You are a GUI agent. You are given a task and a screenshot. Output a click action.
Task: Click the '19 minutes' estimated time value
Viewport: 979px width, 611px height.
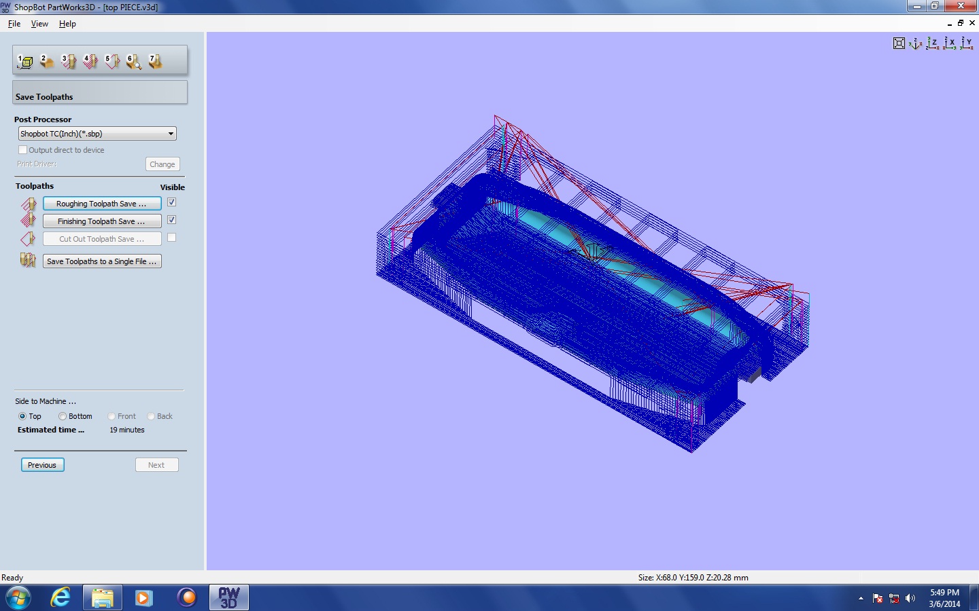coord(127,430)
